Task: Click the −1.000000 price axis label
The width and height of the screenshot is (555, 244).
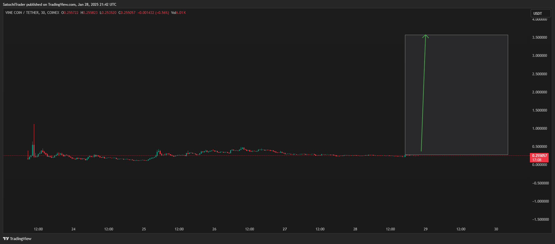Action: tap(540, 201)
